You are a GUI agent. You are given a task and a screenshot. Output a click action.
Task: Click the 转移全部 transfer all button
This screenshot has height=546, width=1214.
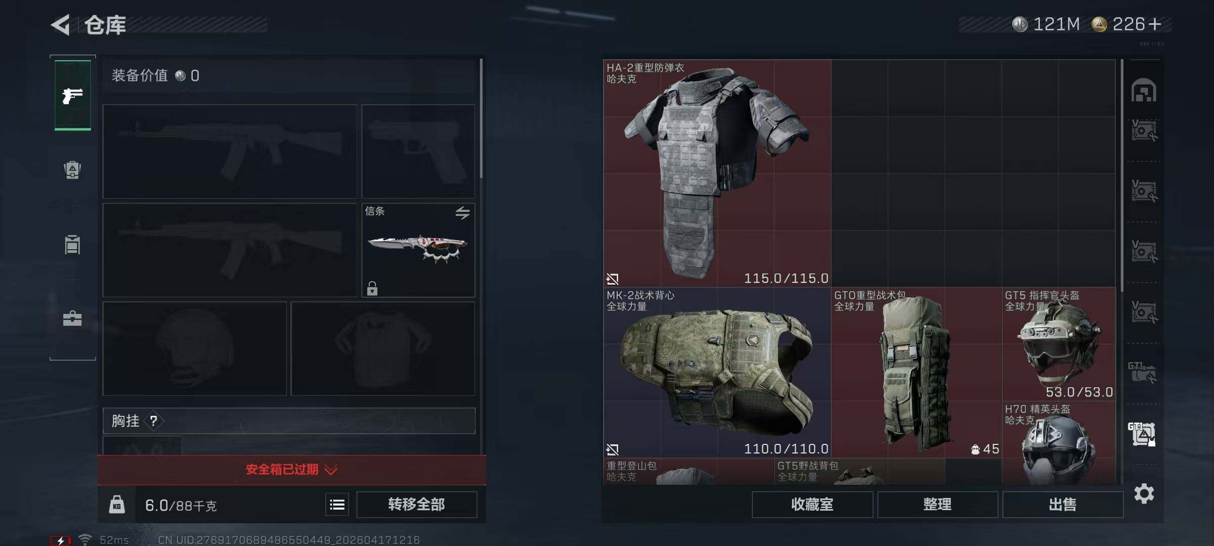point(416,505)
